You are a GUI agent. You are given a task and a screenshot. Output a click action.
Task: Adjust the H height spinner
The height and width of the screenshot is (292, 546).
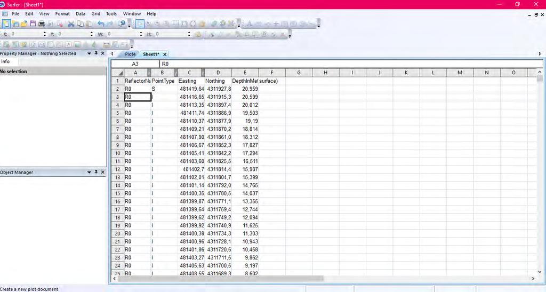pyautogui.click(x=189, y=34)
